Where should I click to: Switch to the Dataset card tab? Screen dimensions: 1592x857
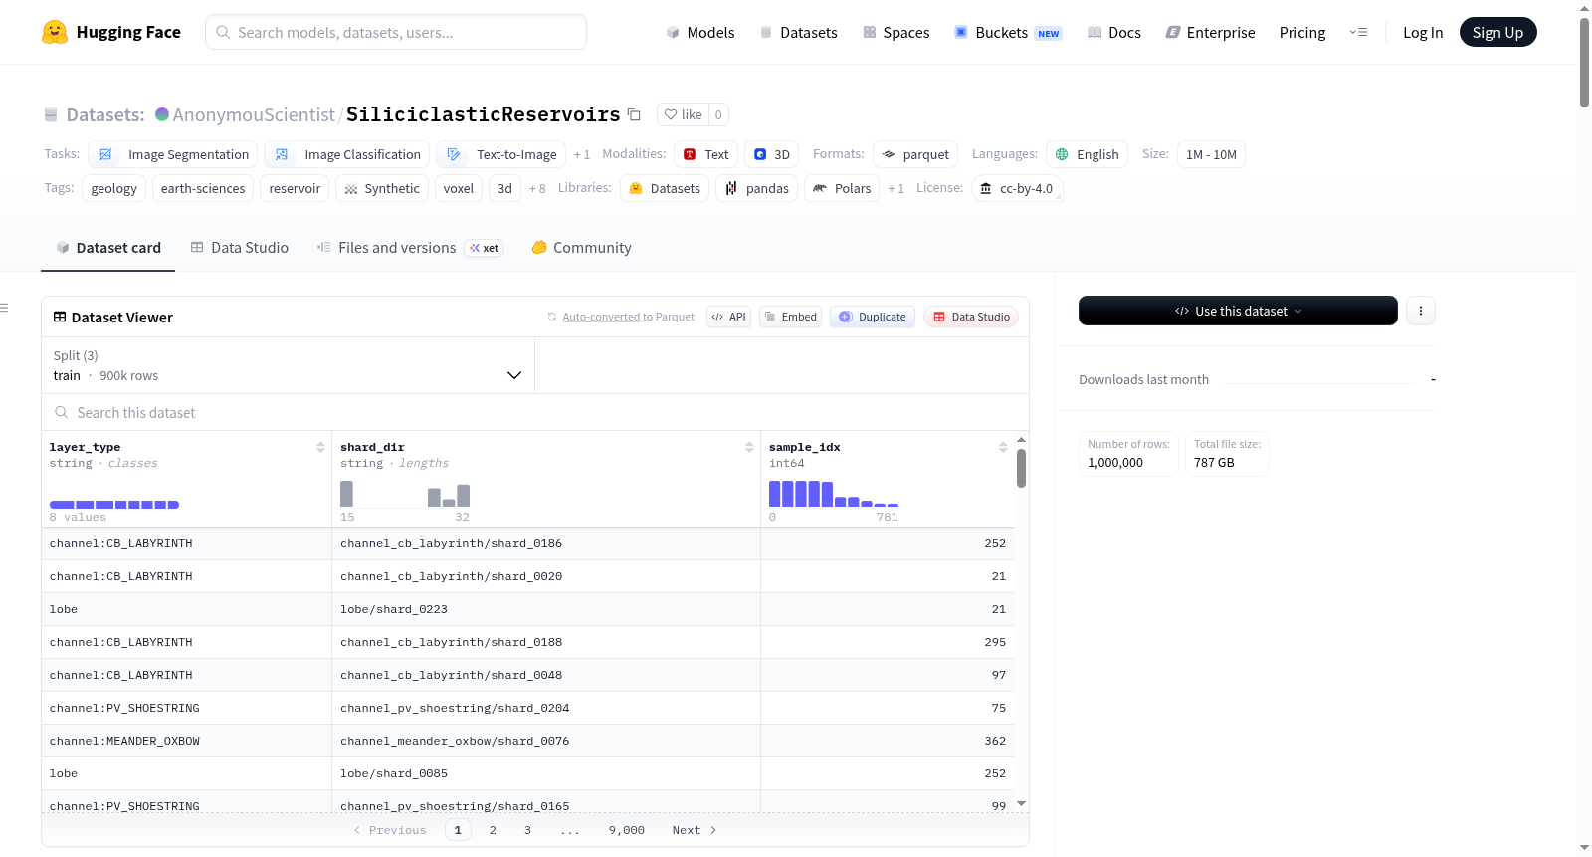coord(107,248)
